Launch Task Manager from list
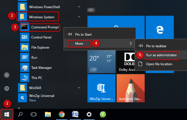The width and height of the screenshot is (187, 120). tap(41, 67)
